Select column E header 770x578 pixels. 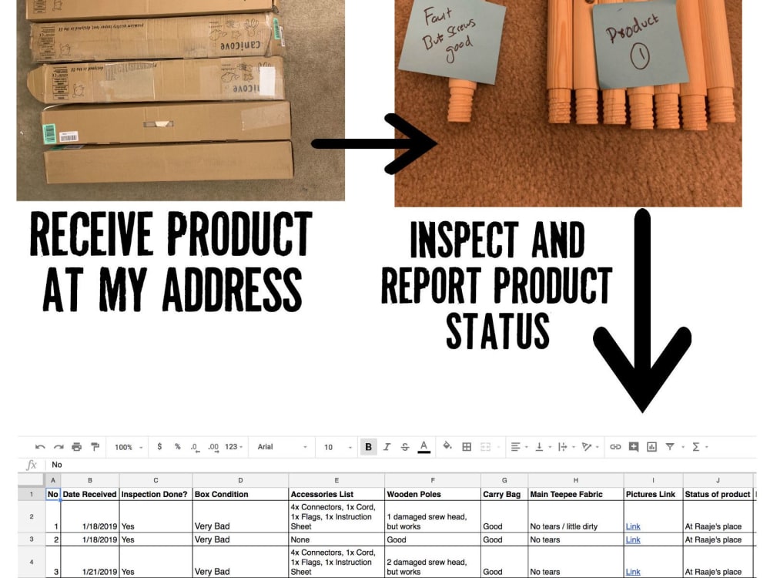pyautogui.click(x=336, y=480)
